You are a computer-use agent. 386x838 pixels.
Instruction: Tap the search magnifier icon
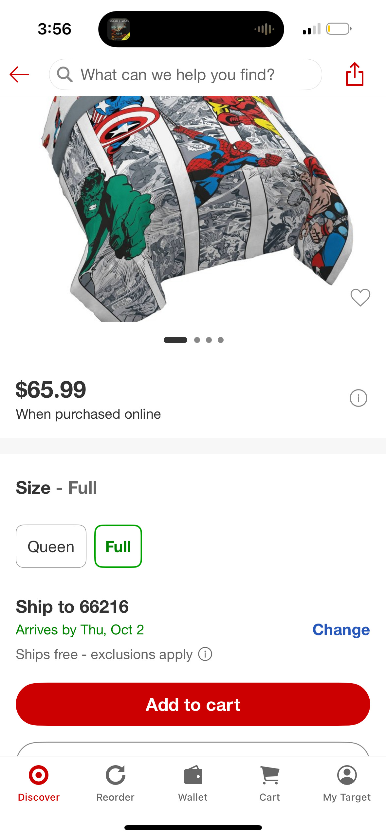coord(64,74)
